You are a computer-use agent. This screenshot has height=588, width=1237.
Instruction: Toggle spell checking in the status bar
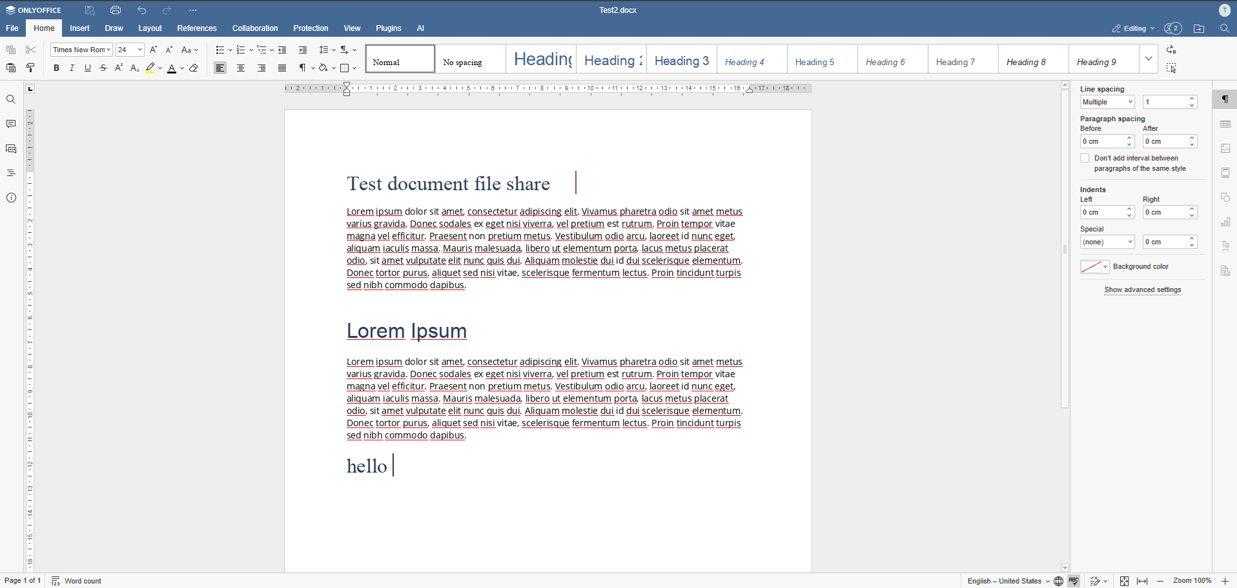point(1074,581)
